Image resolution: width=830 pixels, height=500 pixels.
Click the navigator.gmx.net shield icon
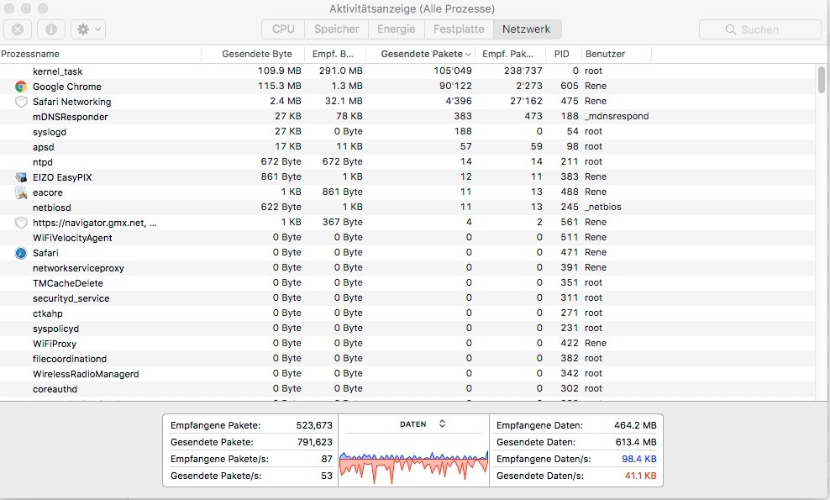[21, 223]
